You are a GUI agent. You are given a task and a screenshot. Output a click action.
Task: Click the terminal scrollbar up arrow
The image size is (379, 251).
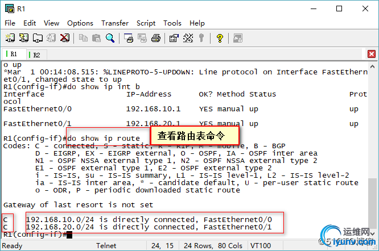pyautogui.click(x=373, y=66)
